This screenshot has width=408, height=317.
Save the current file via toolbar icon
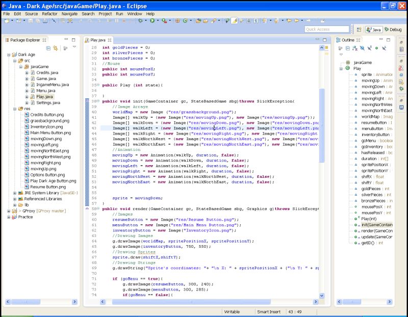[x=32, y=22]
